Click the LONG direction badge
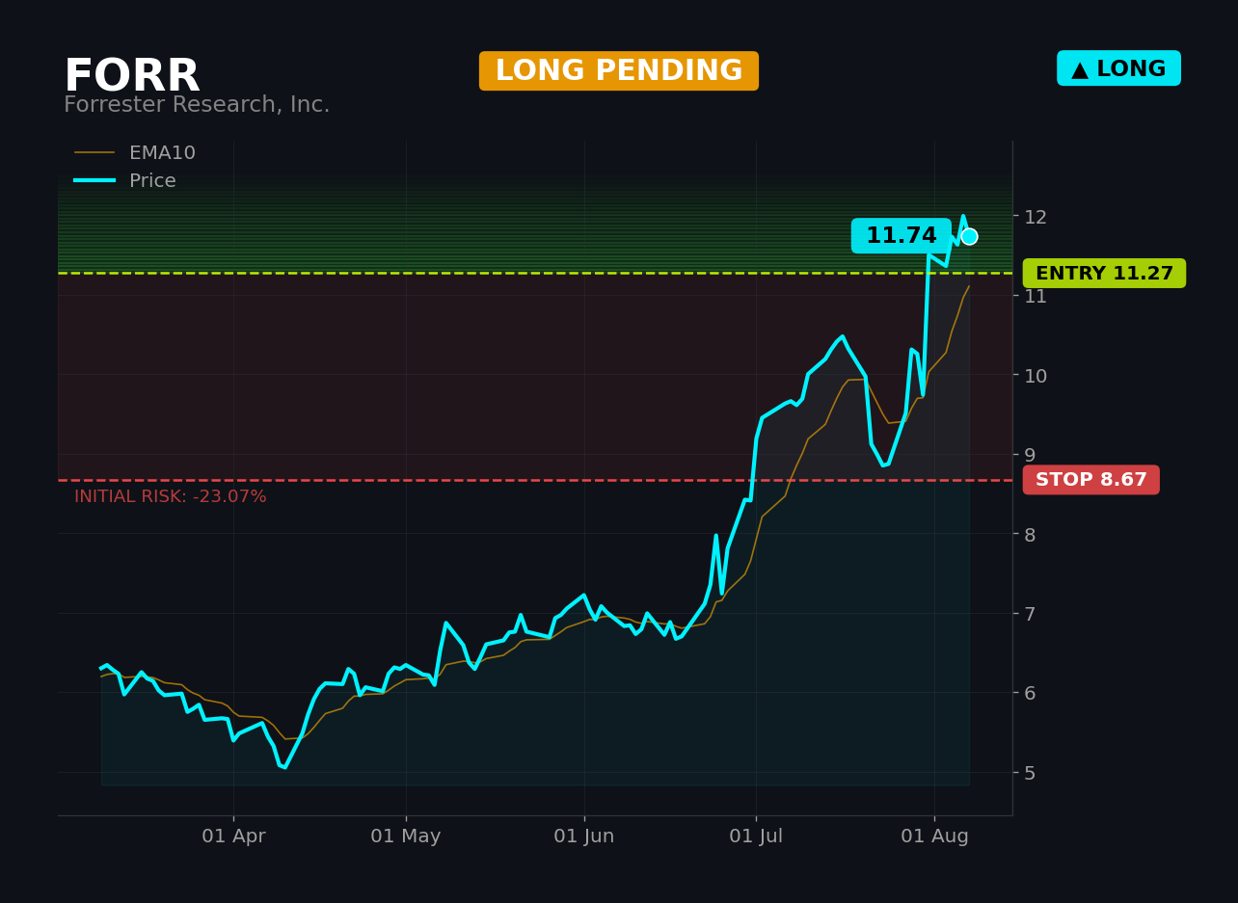Image resolution: width=1238 pixels, height=903 pixels. point(1118,68)
